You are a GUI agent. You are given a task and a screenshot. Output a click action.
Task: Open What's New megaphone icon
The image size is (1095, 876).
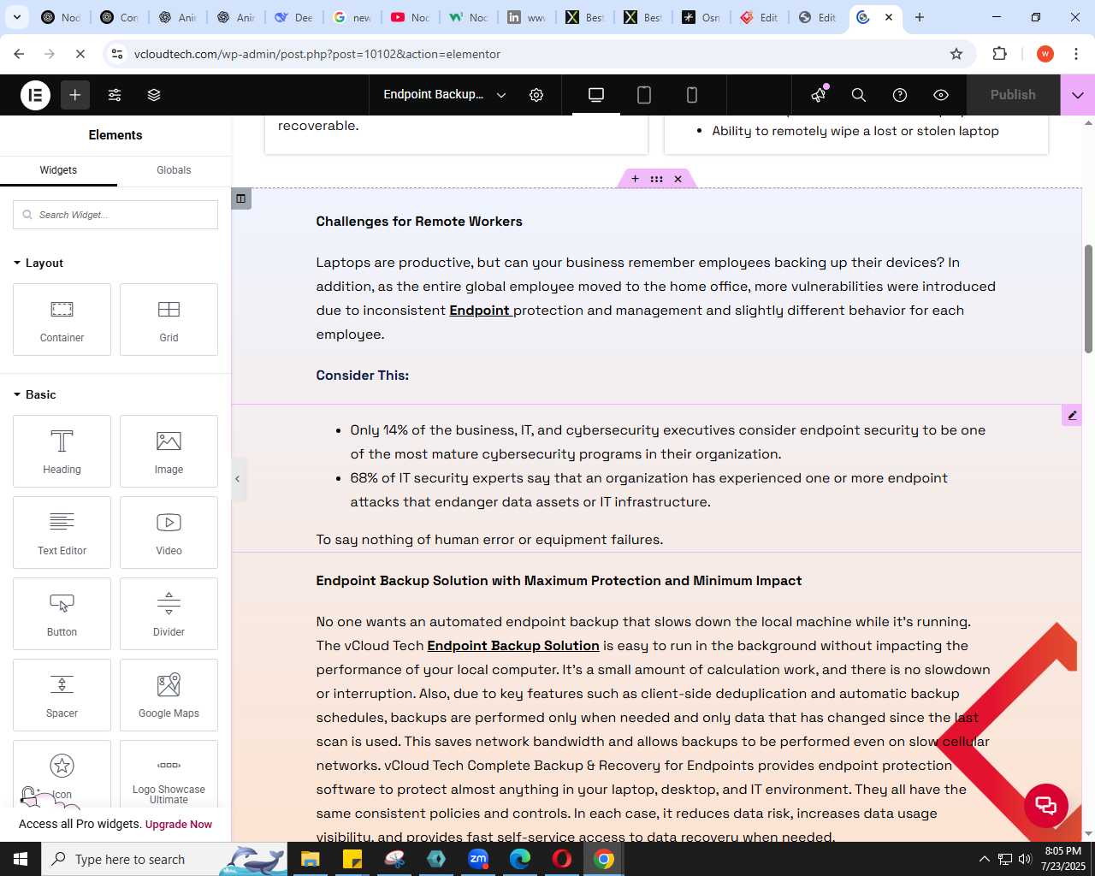819,95
